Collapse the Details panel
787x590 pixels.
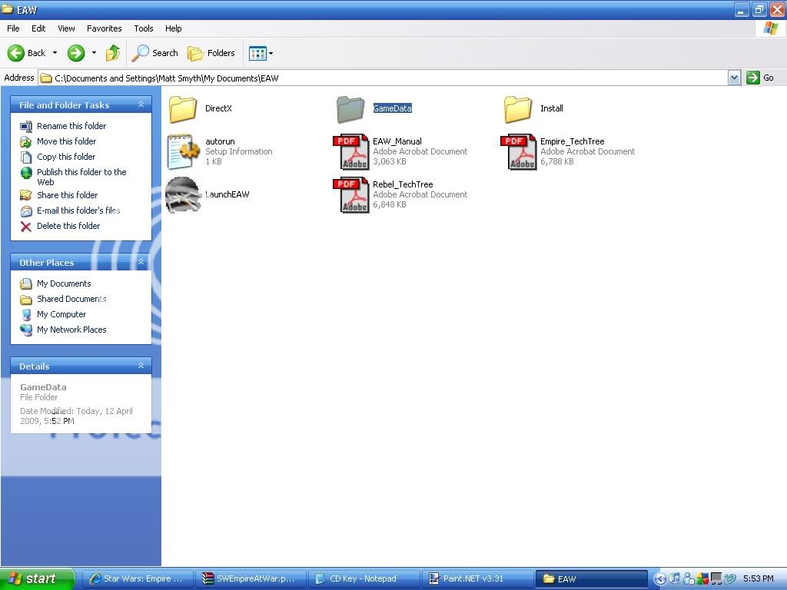point(141,366)
